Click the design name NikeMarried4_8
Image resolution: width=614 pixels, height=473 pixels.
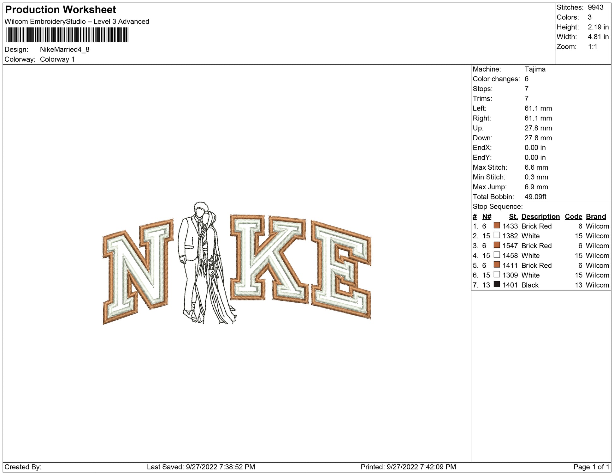click(x=65, y=50)
